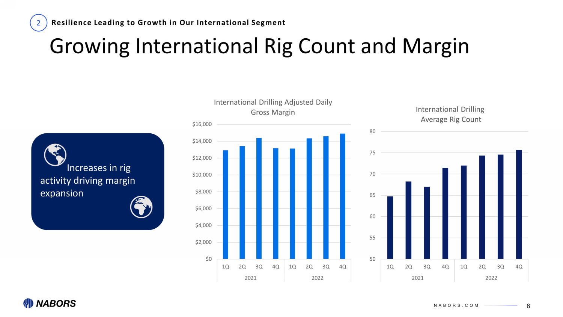Click the Americas globe icon
This screenshot has width=563, height=317.
[55, 155]
